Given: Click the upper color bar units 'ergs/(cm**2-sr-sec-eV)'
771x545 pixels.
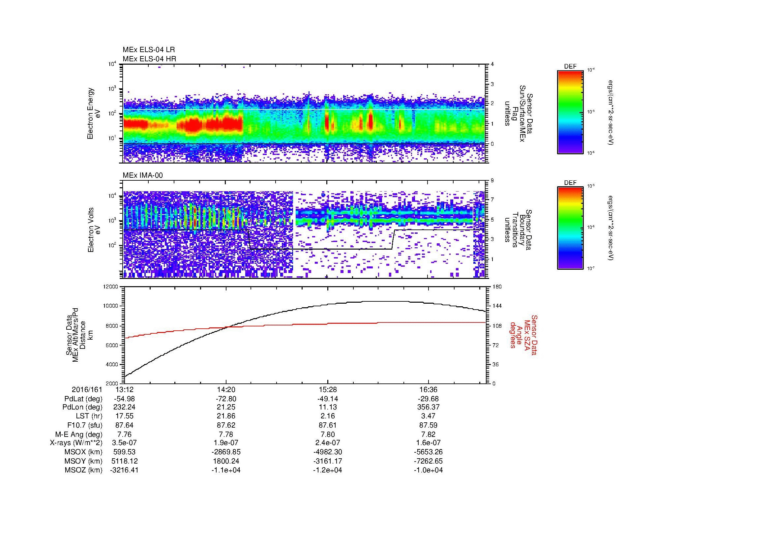Looking at the screenshot, I should point(610,113).
